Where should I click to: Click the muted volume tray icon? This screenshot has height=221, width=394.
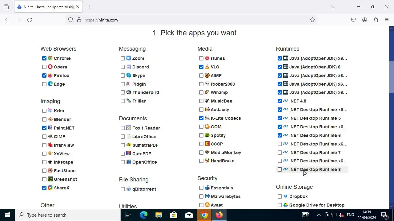pos(341,215)
